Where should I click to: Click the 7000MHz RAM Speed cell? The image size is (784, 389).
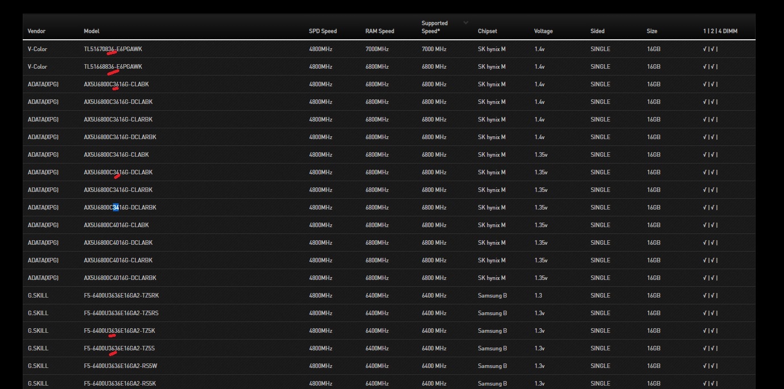377,49
